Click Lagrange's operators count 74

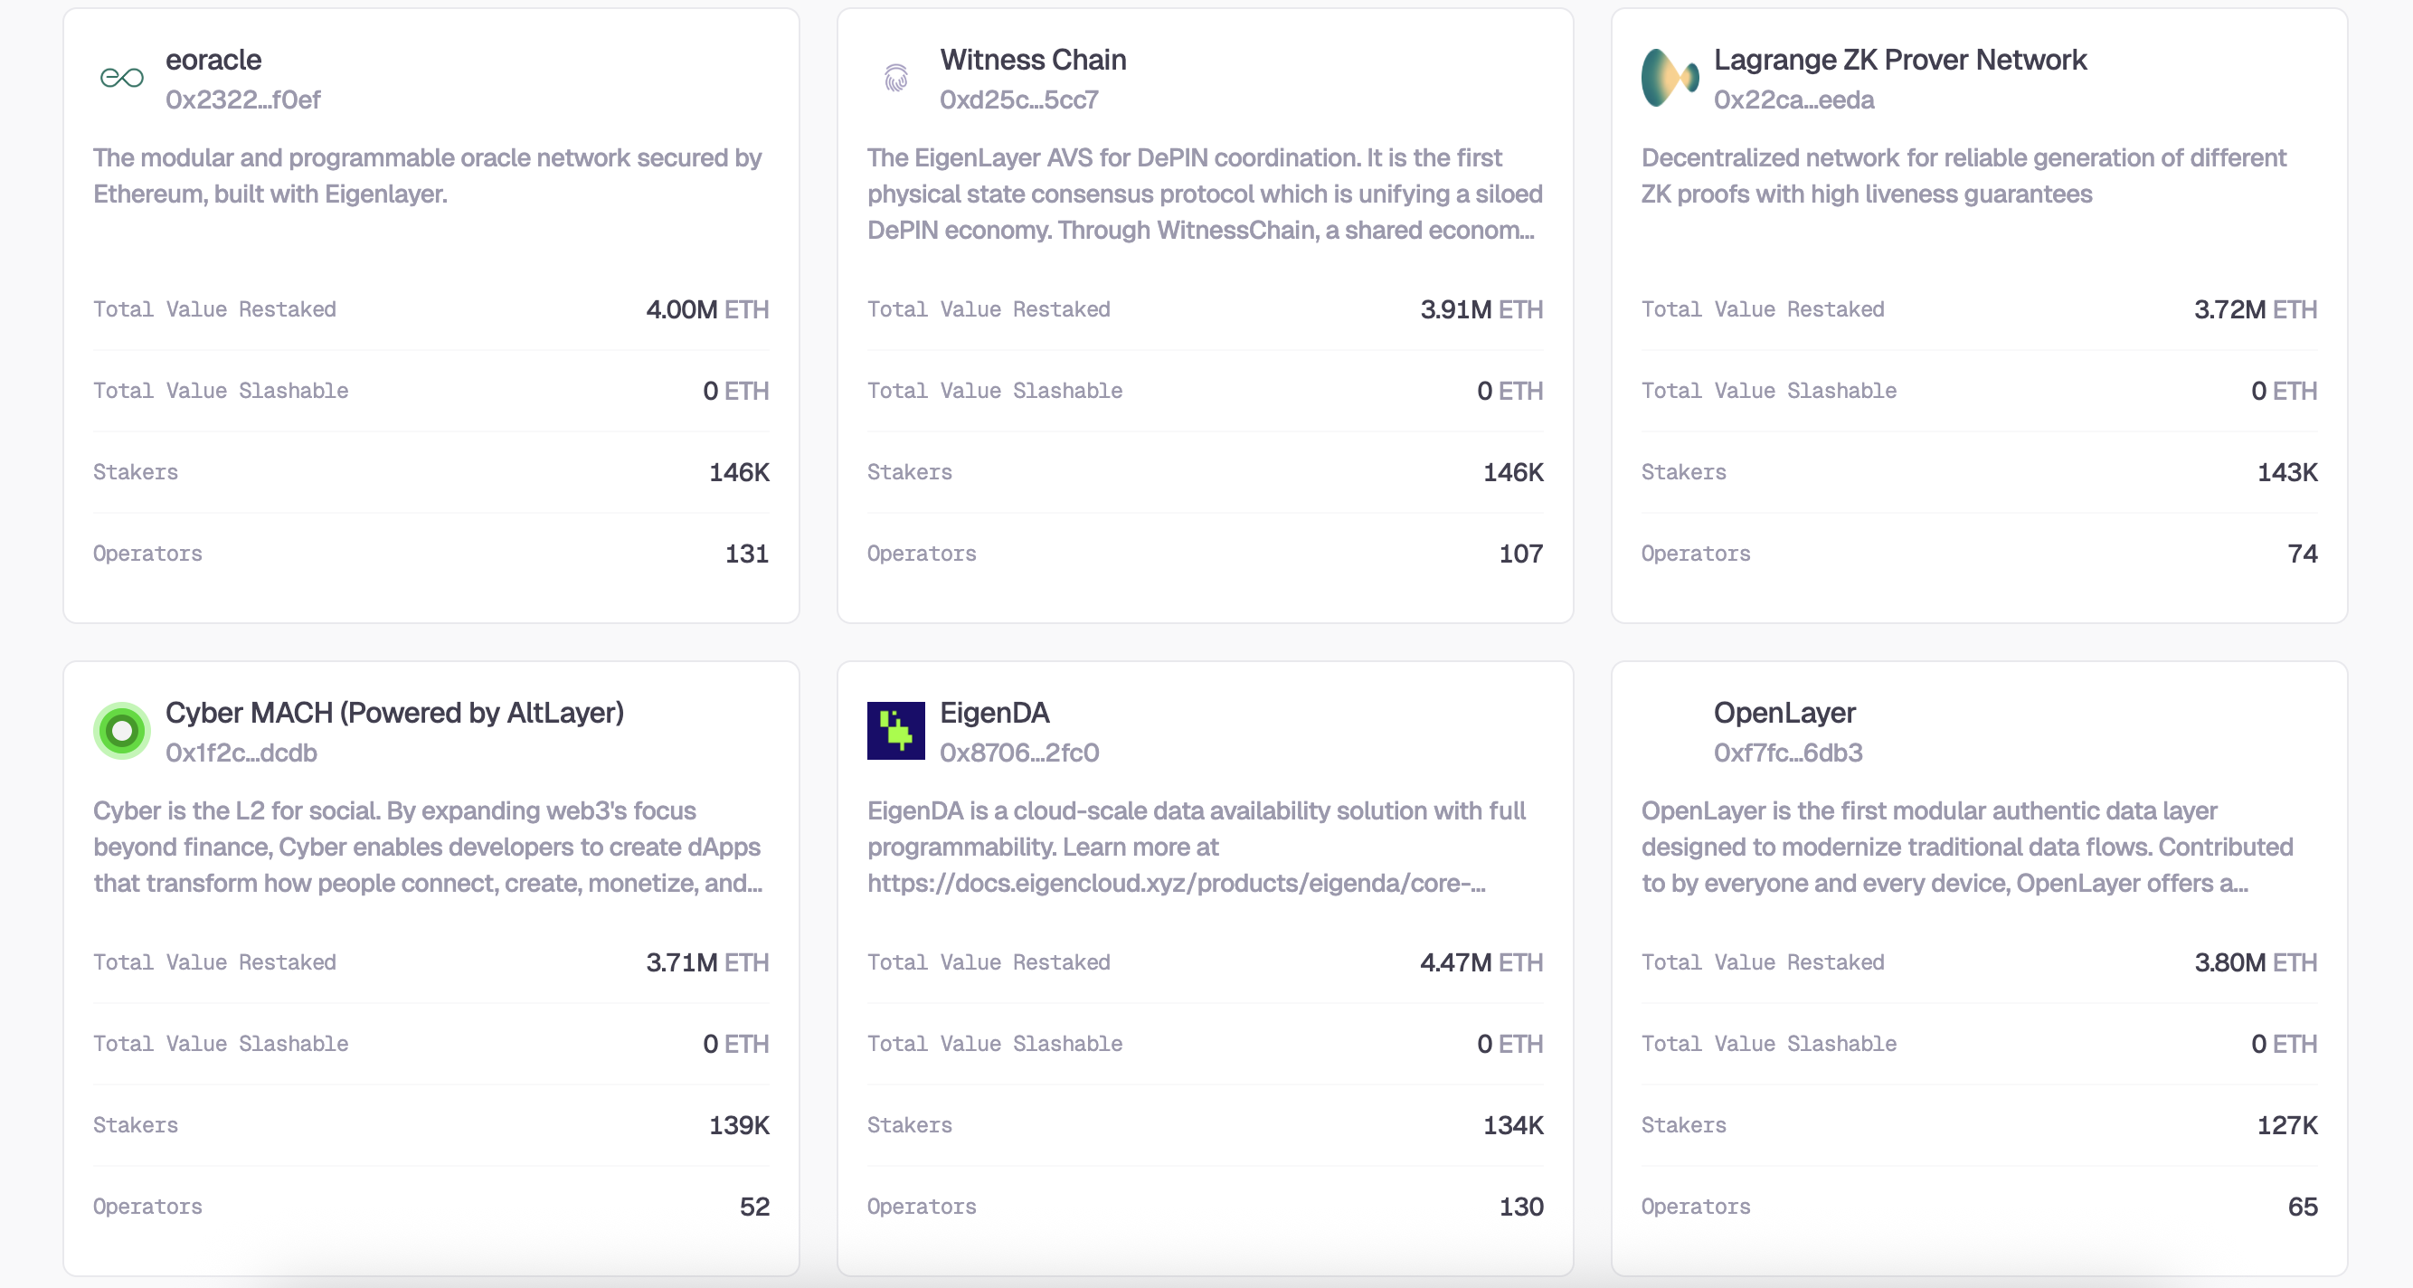(2303, 554)
